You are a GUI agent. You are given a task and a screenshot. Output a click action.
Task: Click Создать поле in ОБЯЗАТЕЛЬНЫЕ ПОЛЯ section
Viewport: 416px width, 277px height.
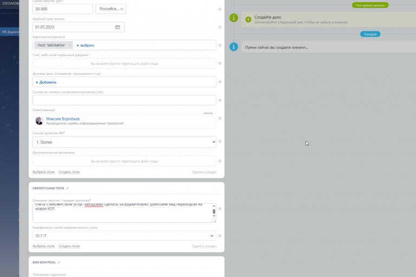69,246
